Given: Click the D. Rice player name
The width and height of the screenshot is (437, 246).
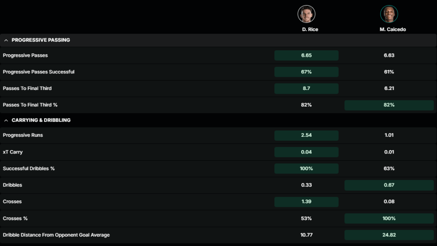Looking at the screenshot, I should [x=310, y=29].
